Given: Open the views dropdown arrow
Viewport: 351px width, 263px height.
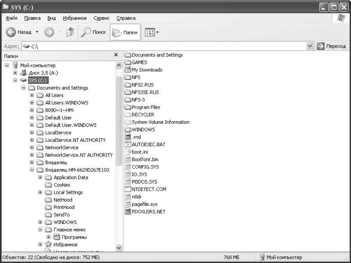Looking at the screenshot, I should [157, 33].
